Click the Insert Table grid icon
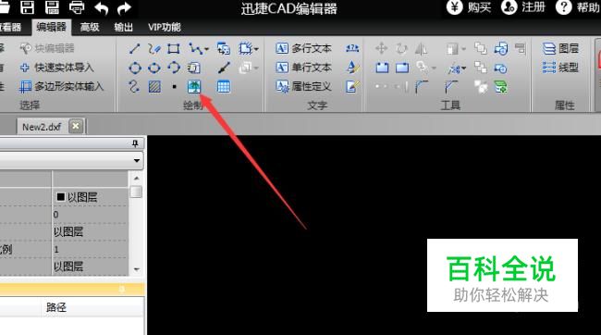 224,87
